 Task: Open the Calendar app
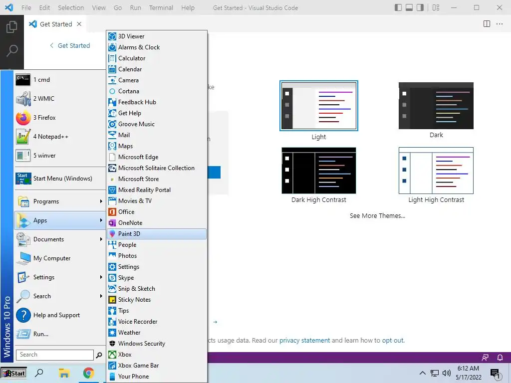coord(157,69)
